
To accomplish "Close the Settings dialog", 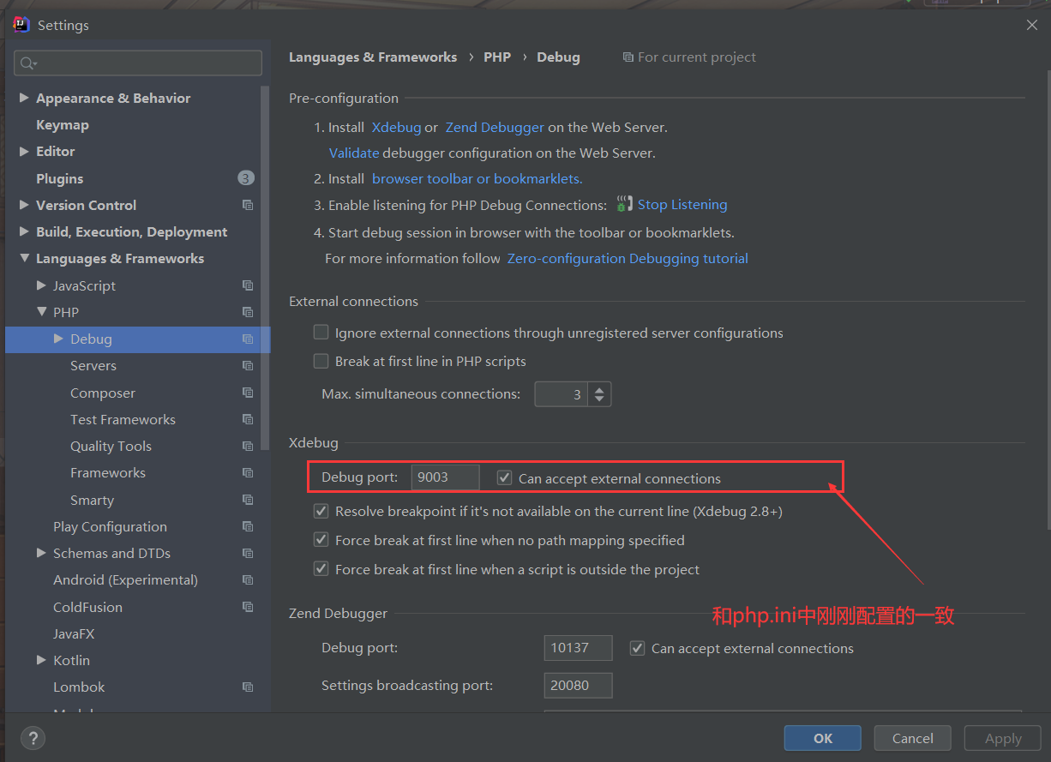I will [1032, 25].
